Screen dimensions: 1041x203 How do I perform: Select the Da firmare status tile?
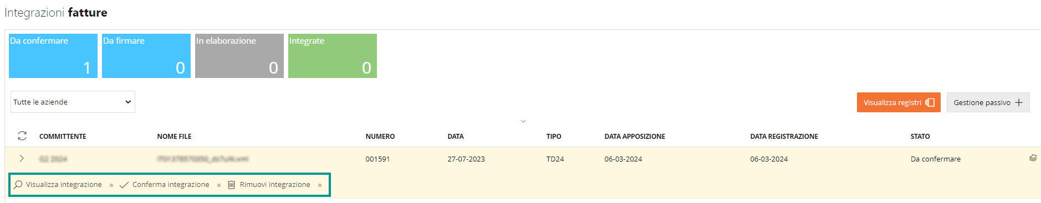click(146, 56)
